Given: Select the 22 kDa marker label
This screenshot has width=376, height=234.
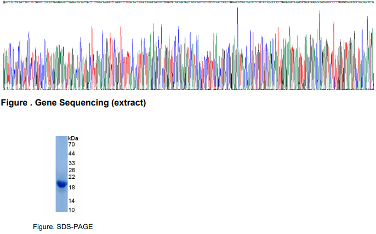Looking at the screenshot, I should pos(71,177).
